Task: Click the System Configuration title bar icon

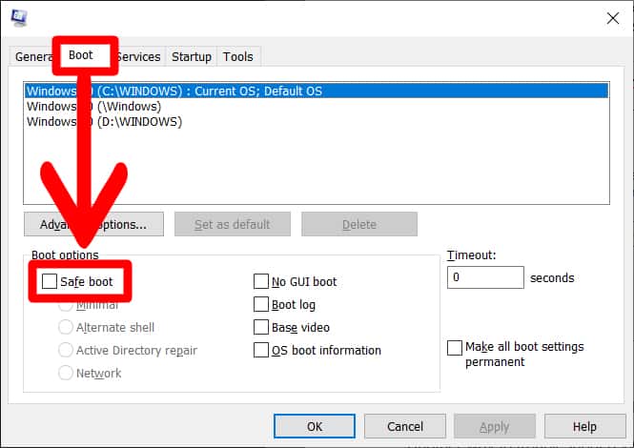Action: pos(19,17)
